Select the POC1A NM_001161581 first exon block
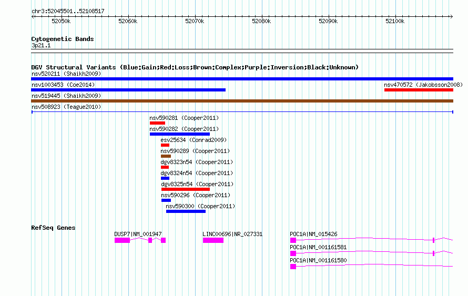This screenshot has width=468, height=296. pyautogui.click(x=293, y=253)
